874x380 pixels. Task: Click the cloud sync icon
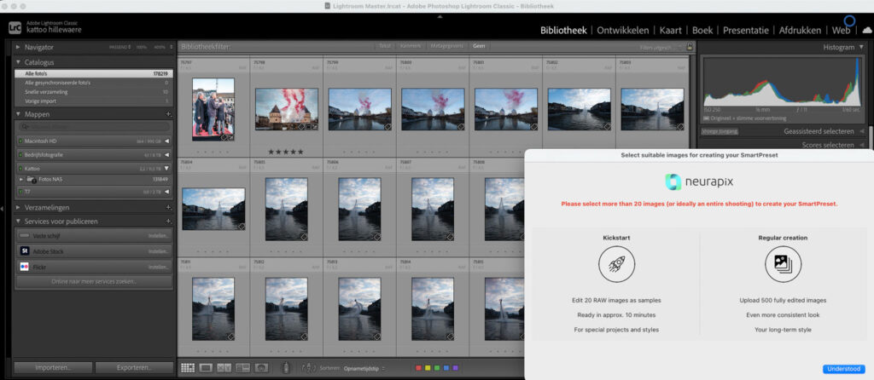tap(866, 30)
